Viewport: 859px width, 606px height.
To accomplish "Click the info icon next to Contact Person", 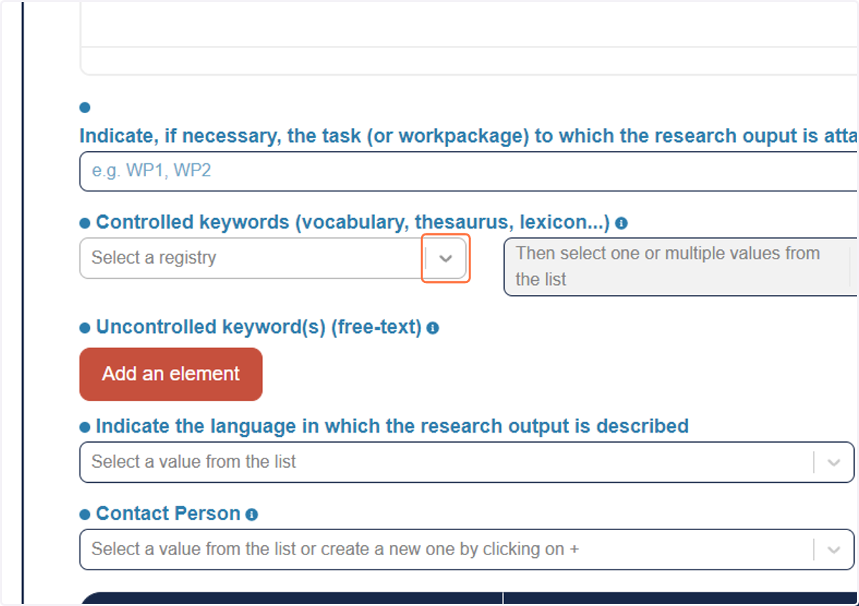I will pos(251,514).
